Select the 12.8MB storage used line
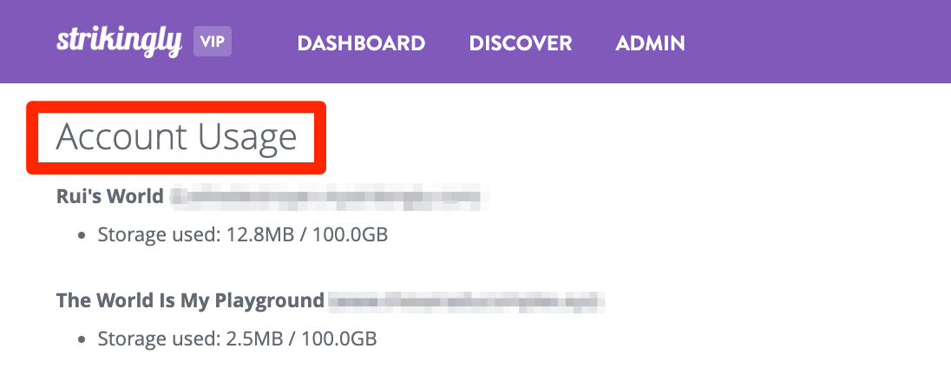Screen dimensions: 951x375 243,234
